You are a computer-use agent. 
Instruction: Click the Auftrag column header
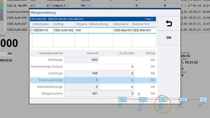[x=58, y=24]
